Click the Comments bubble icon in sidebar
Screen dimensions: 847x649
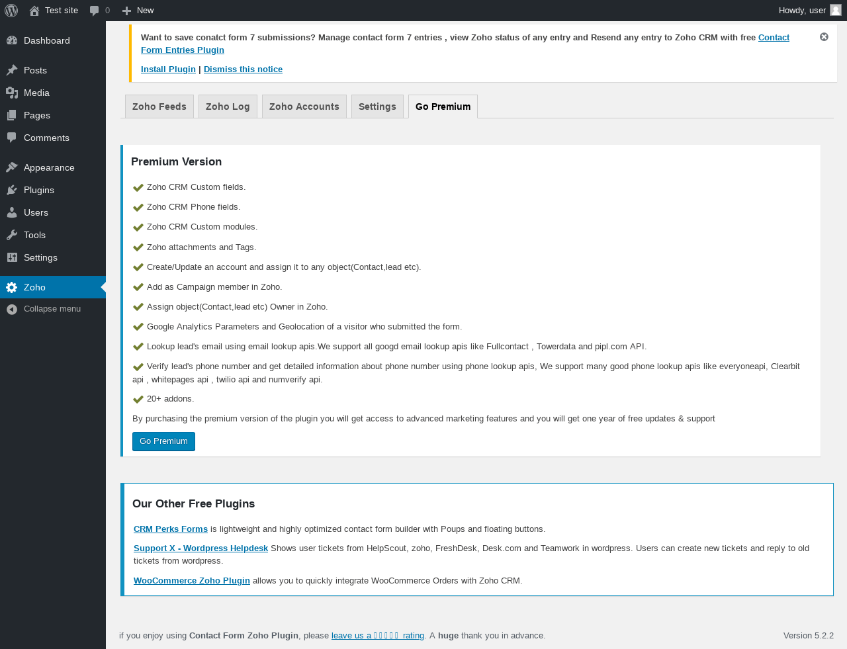tap(12, 138)
